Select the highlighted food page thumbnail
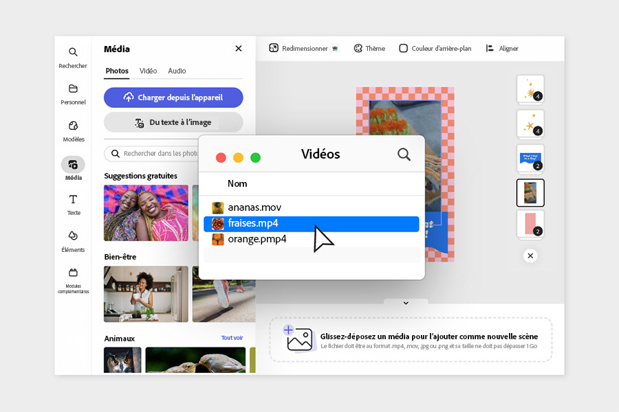This screenshot has width=619, height=412. 530,193
